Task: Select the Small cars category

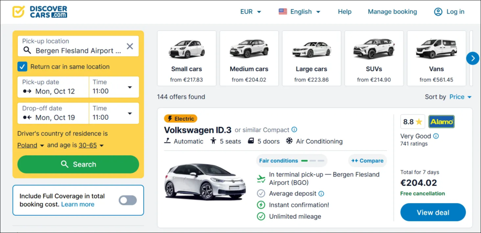Action: (186, 58)
